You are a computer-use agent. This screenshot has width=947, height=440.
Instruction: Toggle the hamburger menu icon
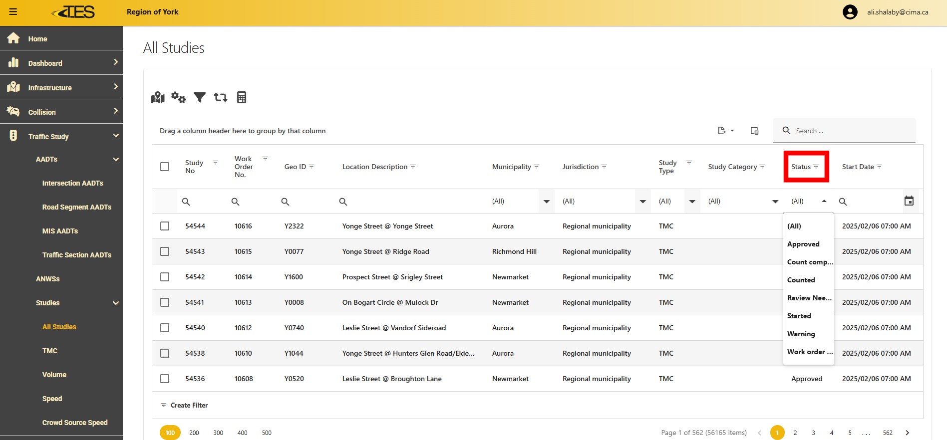pos(13,12)
